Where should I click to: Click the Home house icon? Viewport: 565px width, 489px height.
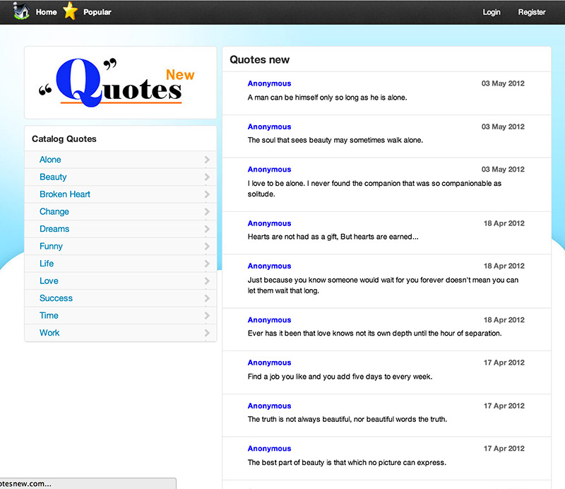[x=22, y=11]
